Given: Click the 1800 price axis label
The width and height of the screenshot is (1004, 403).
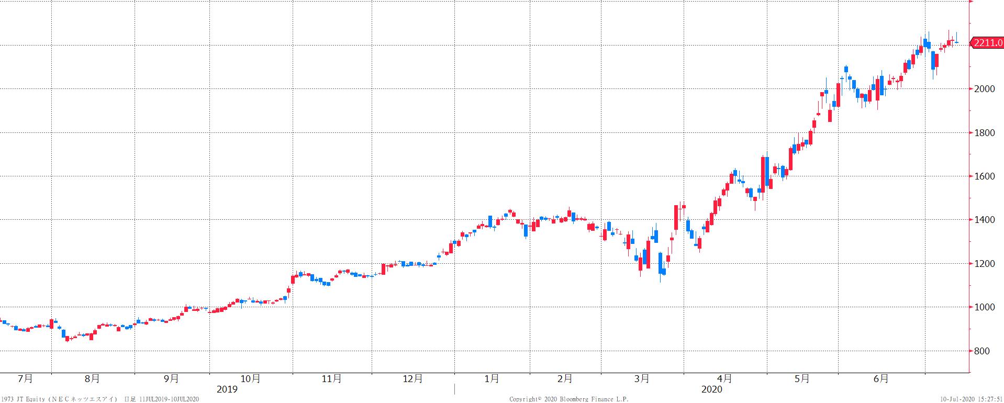Looking at the screenshot, I should pyautogui.click(x=985, y=133).
